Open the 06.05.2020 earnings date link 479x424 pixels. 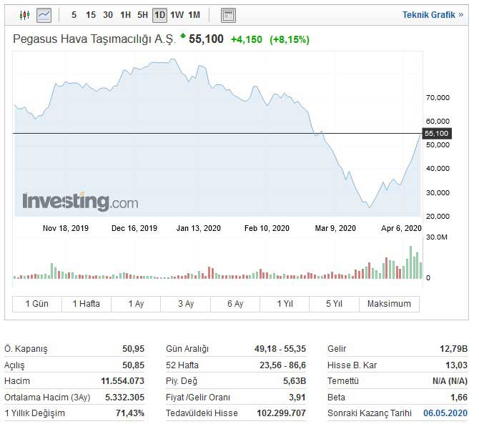[445, 413]
